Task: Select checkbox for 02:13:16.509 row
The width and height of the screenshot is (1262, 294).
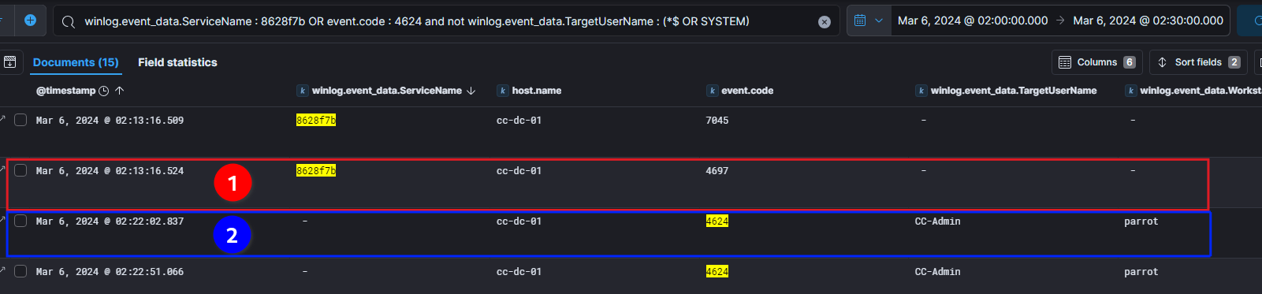Action: pos(20,120)
